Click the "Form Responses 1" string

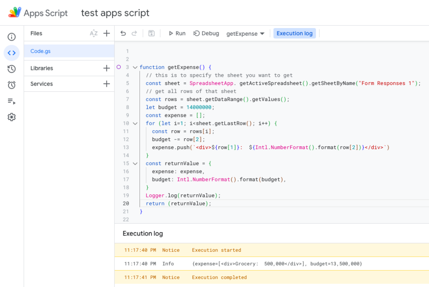[x=386, y=83]
